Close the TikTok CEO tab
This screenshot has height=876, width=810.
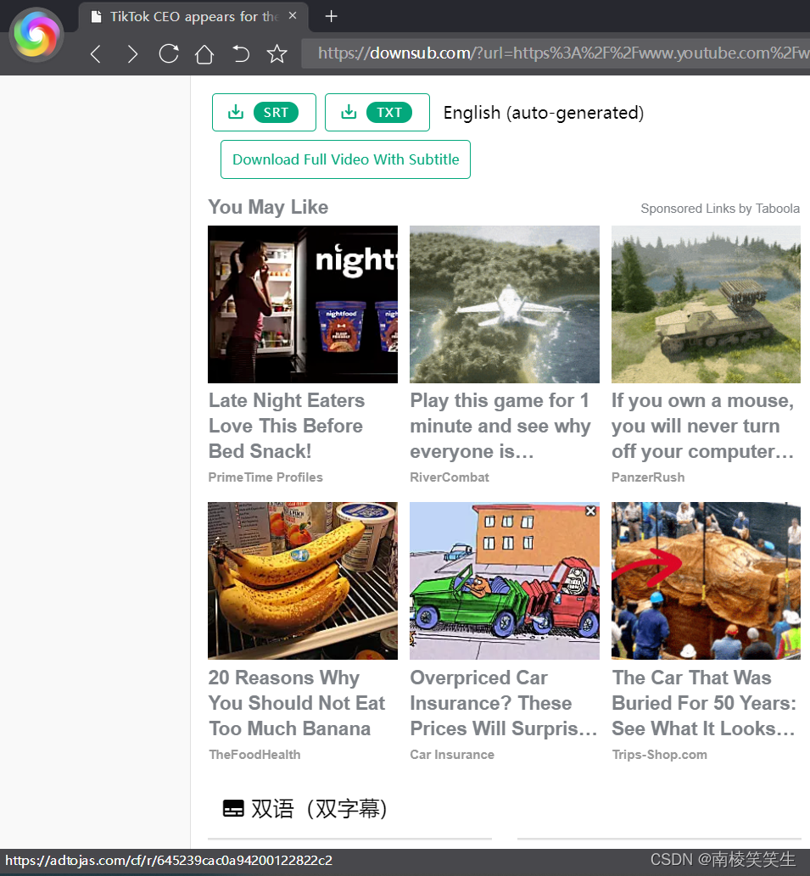[x=293, y=15]
